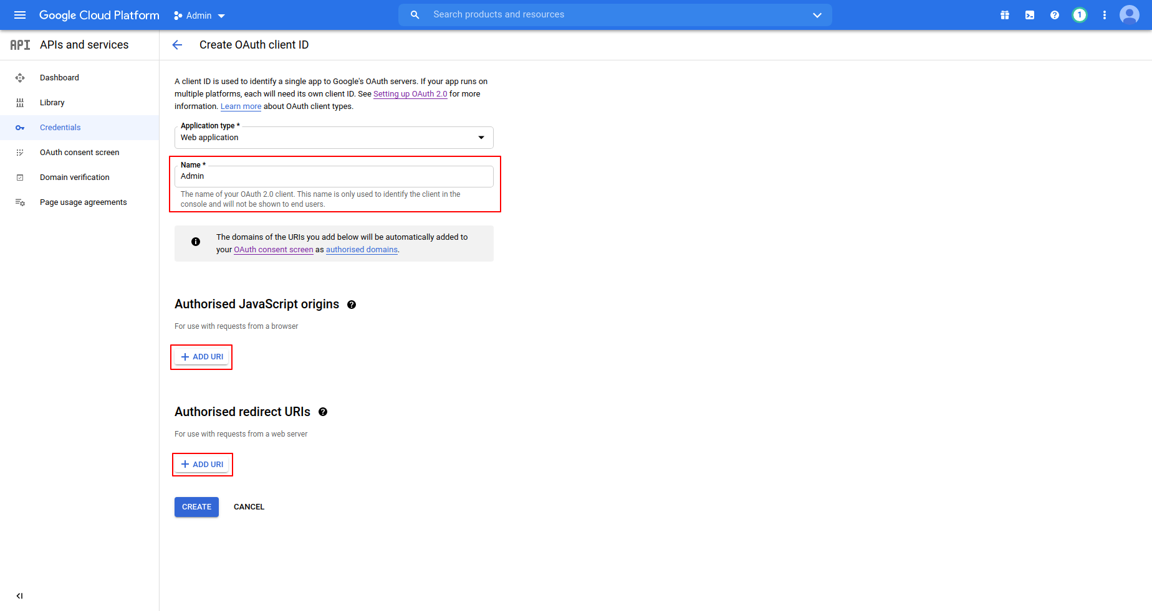Open the help question mark in top bar
Image resolution: width=1152 pixels, height=611 pixels.
click(1055, 15)
